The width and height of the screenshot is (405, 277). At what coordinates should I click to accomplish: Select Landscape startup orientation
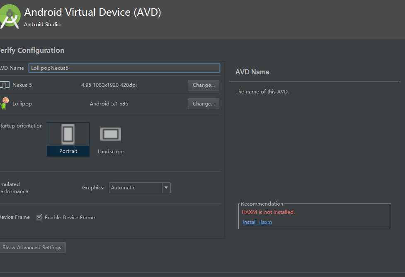click(x=111, y=140)
